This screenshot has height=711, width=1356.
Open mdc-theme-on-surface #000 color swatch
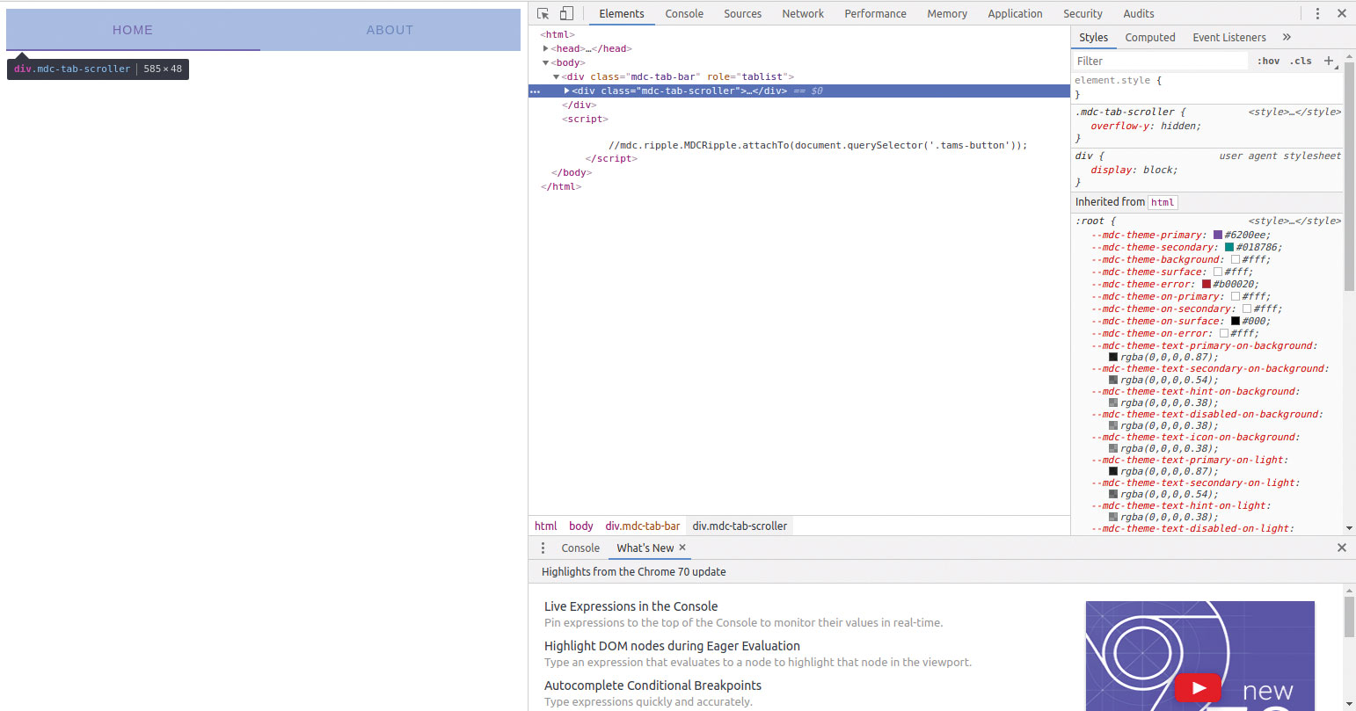(x=1236, y=321)
